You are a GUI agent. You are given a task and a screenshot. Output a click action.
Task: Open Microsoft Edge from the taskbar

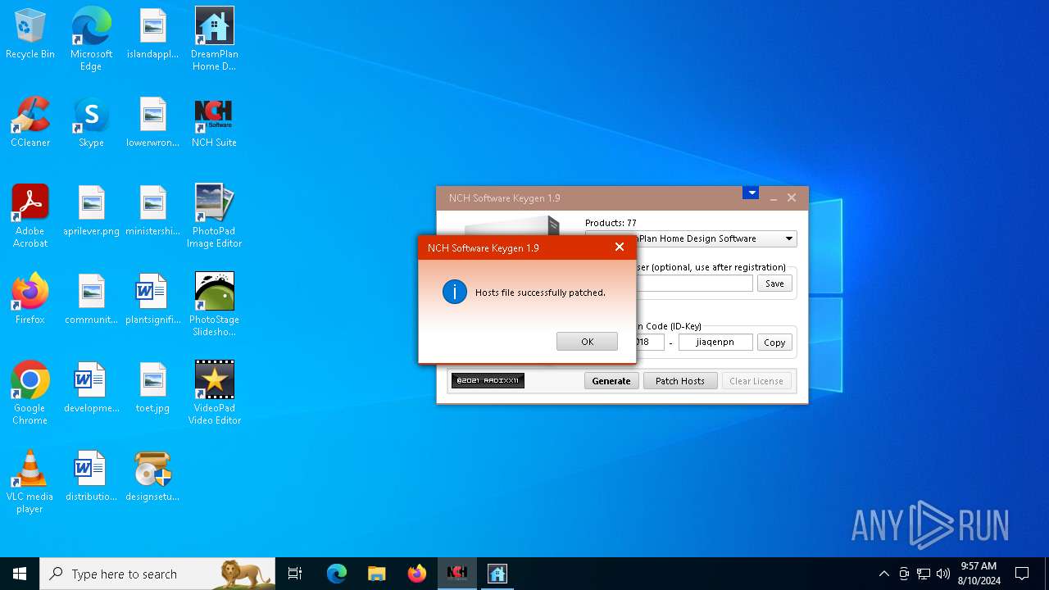click(337, 574)
